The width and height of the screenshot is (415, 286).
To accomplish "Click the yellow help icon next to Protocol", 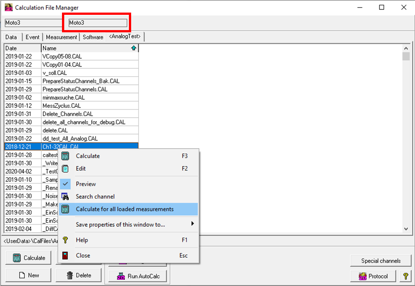I will 406,276.
